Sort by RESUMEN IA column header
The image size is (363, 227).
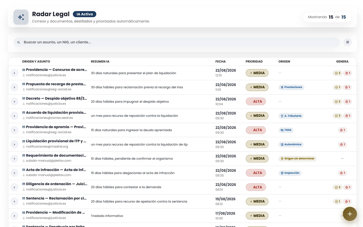tap(100, 62)
